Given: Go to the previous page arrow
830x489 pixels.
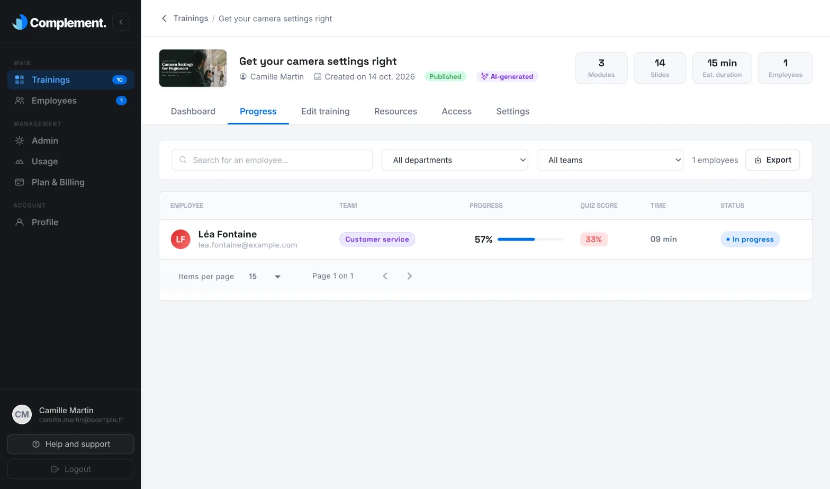Looking at the screenshot, I should coord(385,276).
